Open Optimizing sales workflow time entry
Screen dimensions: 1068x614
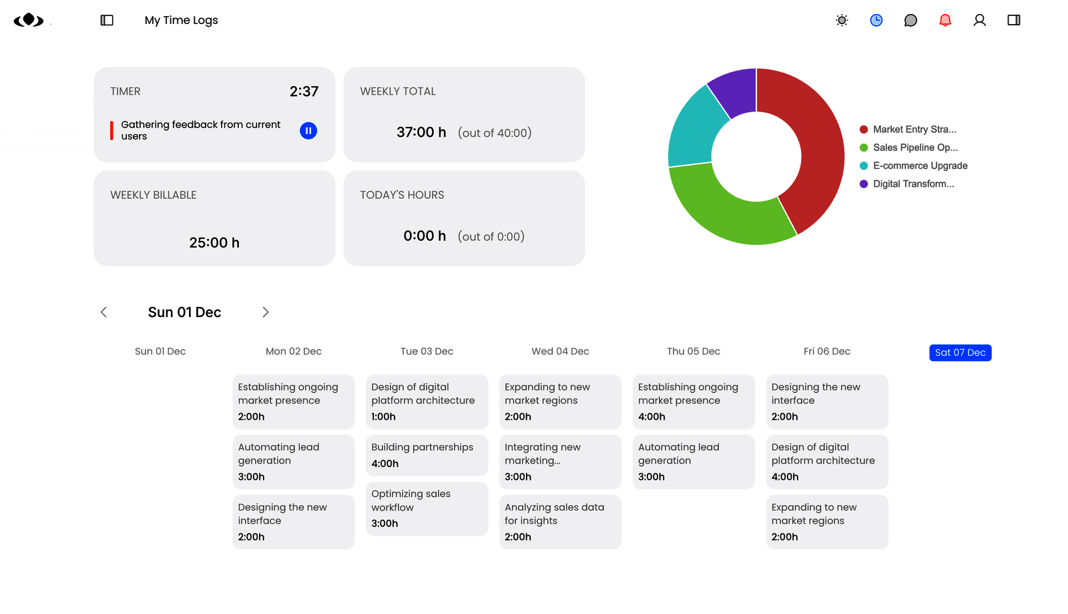(x=427, y=509)
